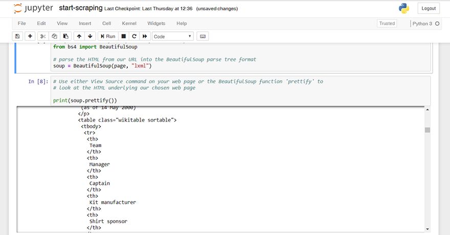Viewport: 450px width, 235px height.
Task: Click the start-scraping notebook title
Action: click(80, 9)
